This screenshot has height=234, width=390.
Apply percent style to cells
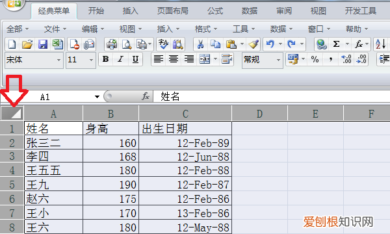click(315, 59)
